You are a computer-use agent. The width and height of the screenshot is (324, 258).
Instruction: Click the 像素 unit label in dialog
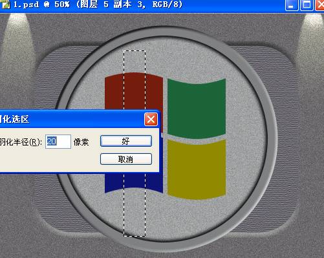81,142
